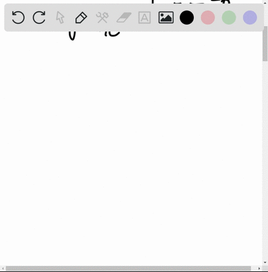Select the text box tool
This screenshot has width=268, height=272.
[145, 17]
